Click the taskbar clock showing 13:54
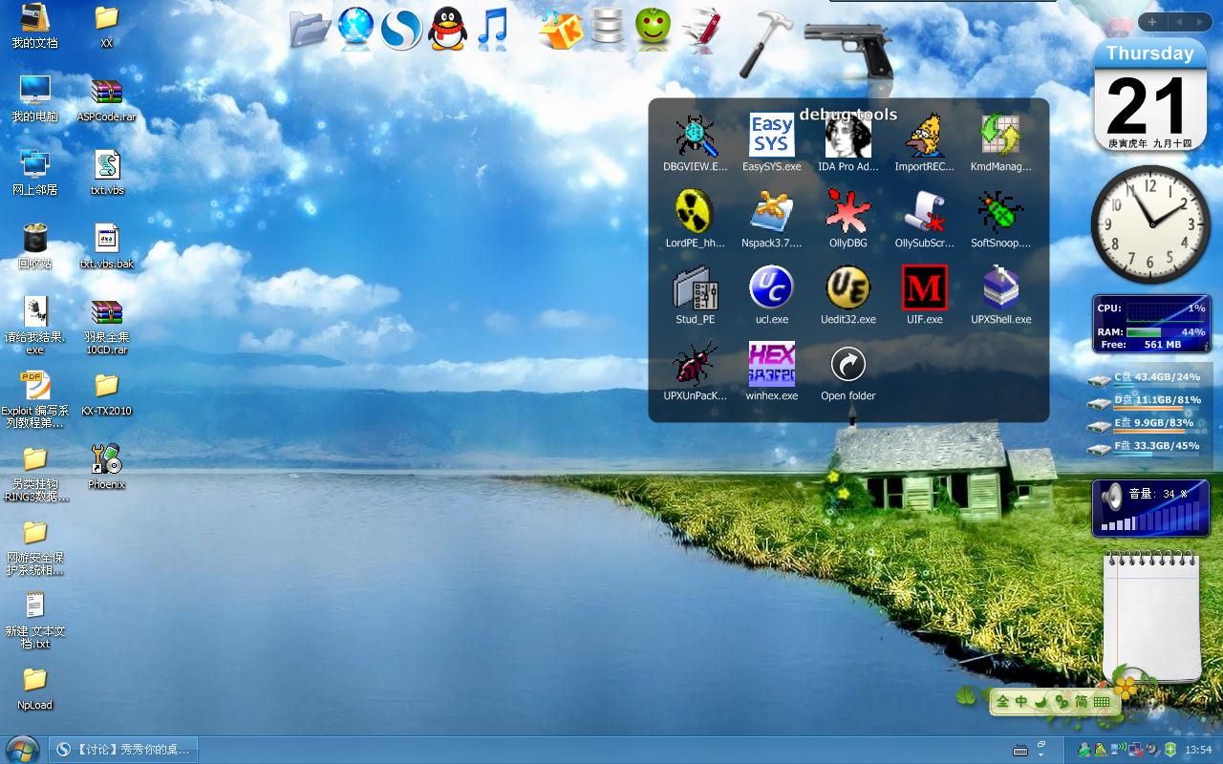1223x764 pixels. click(x=1198, y=750)
